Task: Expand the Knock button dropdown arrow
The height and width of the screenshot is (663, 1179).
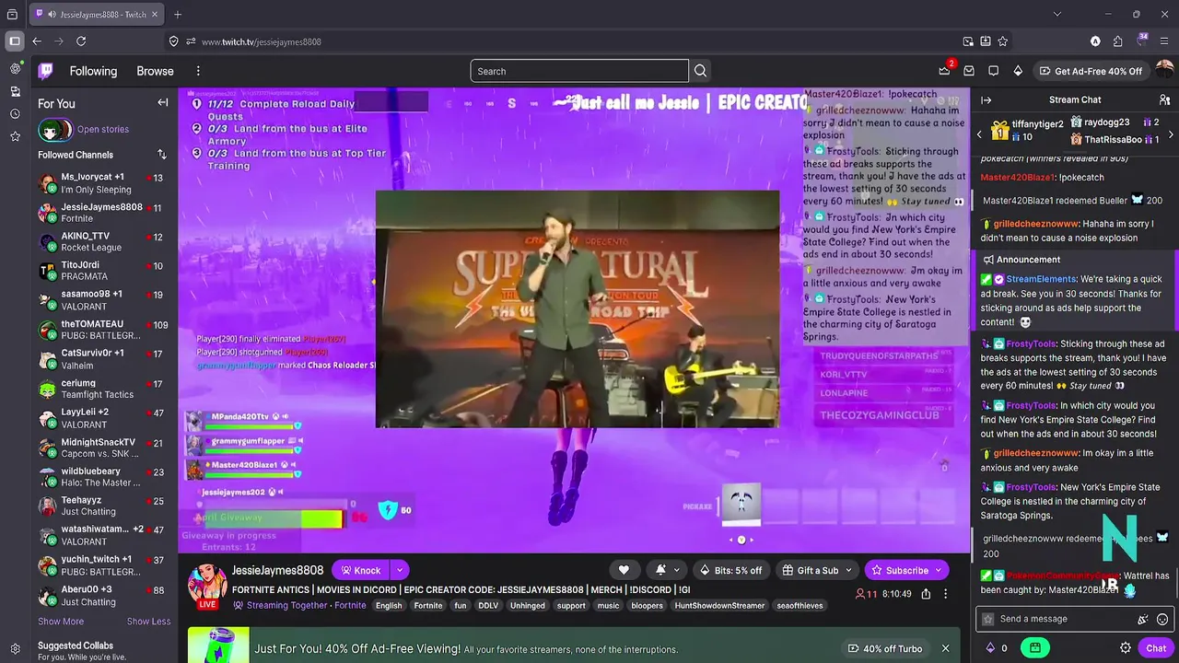Action: (400, 570)
